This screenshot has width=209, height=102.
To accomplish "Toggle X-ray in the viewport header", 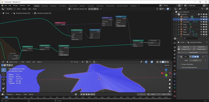I will pos(157,62).
